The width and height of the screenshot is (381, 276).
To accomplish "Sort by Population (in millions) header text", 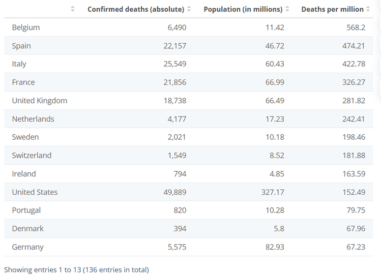I will tap(243, 9).
